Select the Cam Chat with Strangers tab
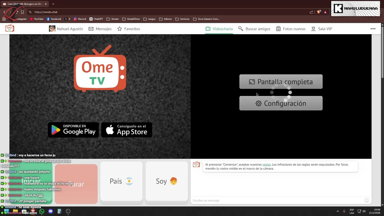384x216 pixels. (25, 4)
